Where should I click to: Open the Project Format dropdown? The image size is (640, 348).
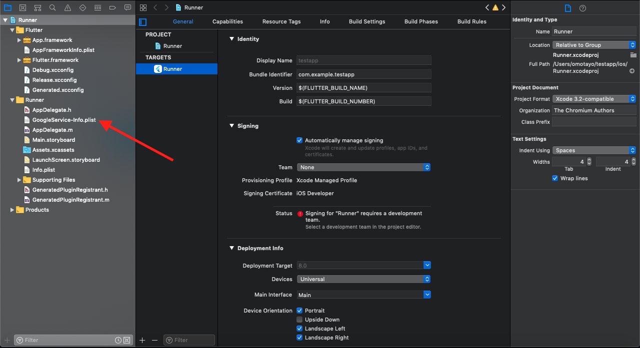594,99
